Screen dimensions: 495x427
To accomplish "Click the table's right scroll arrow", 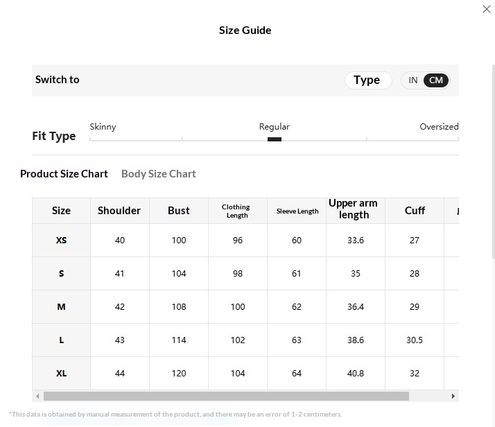I will 453,396.
